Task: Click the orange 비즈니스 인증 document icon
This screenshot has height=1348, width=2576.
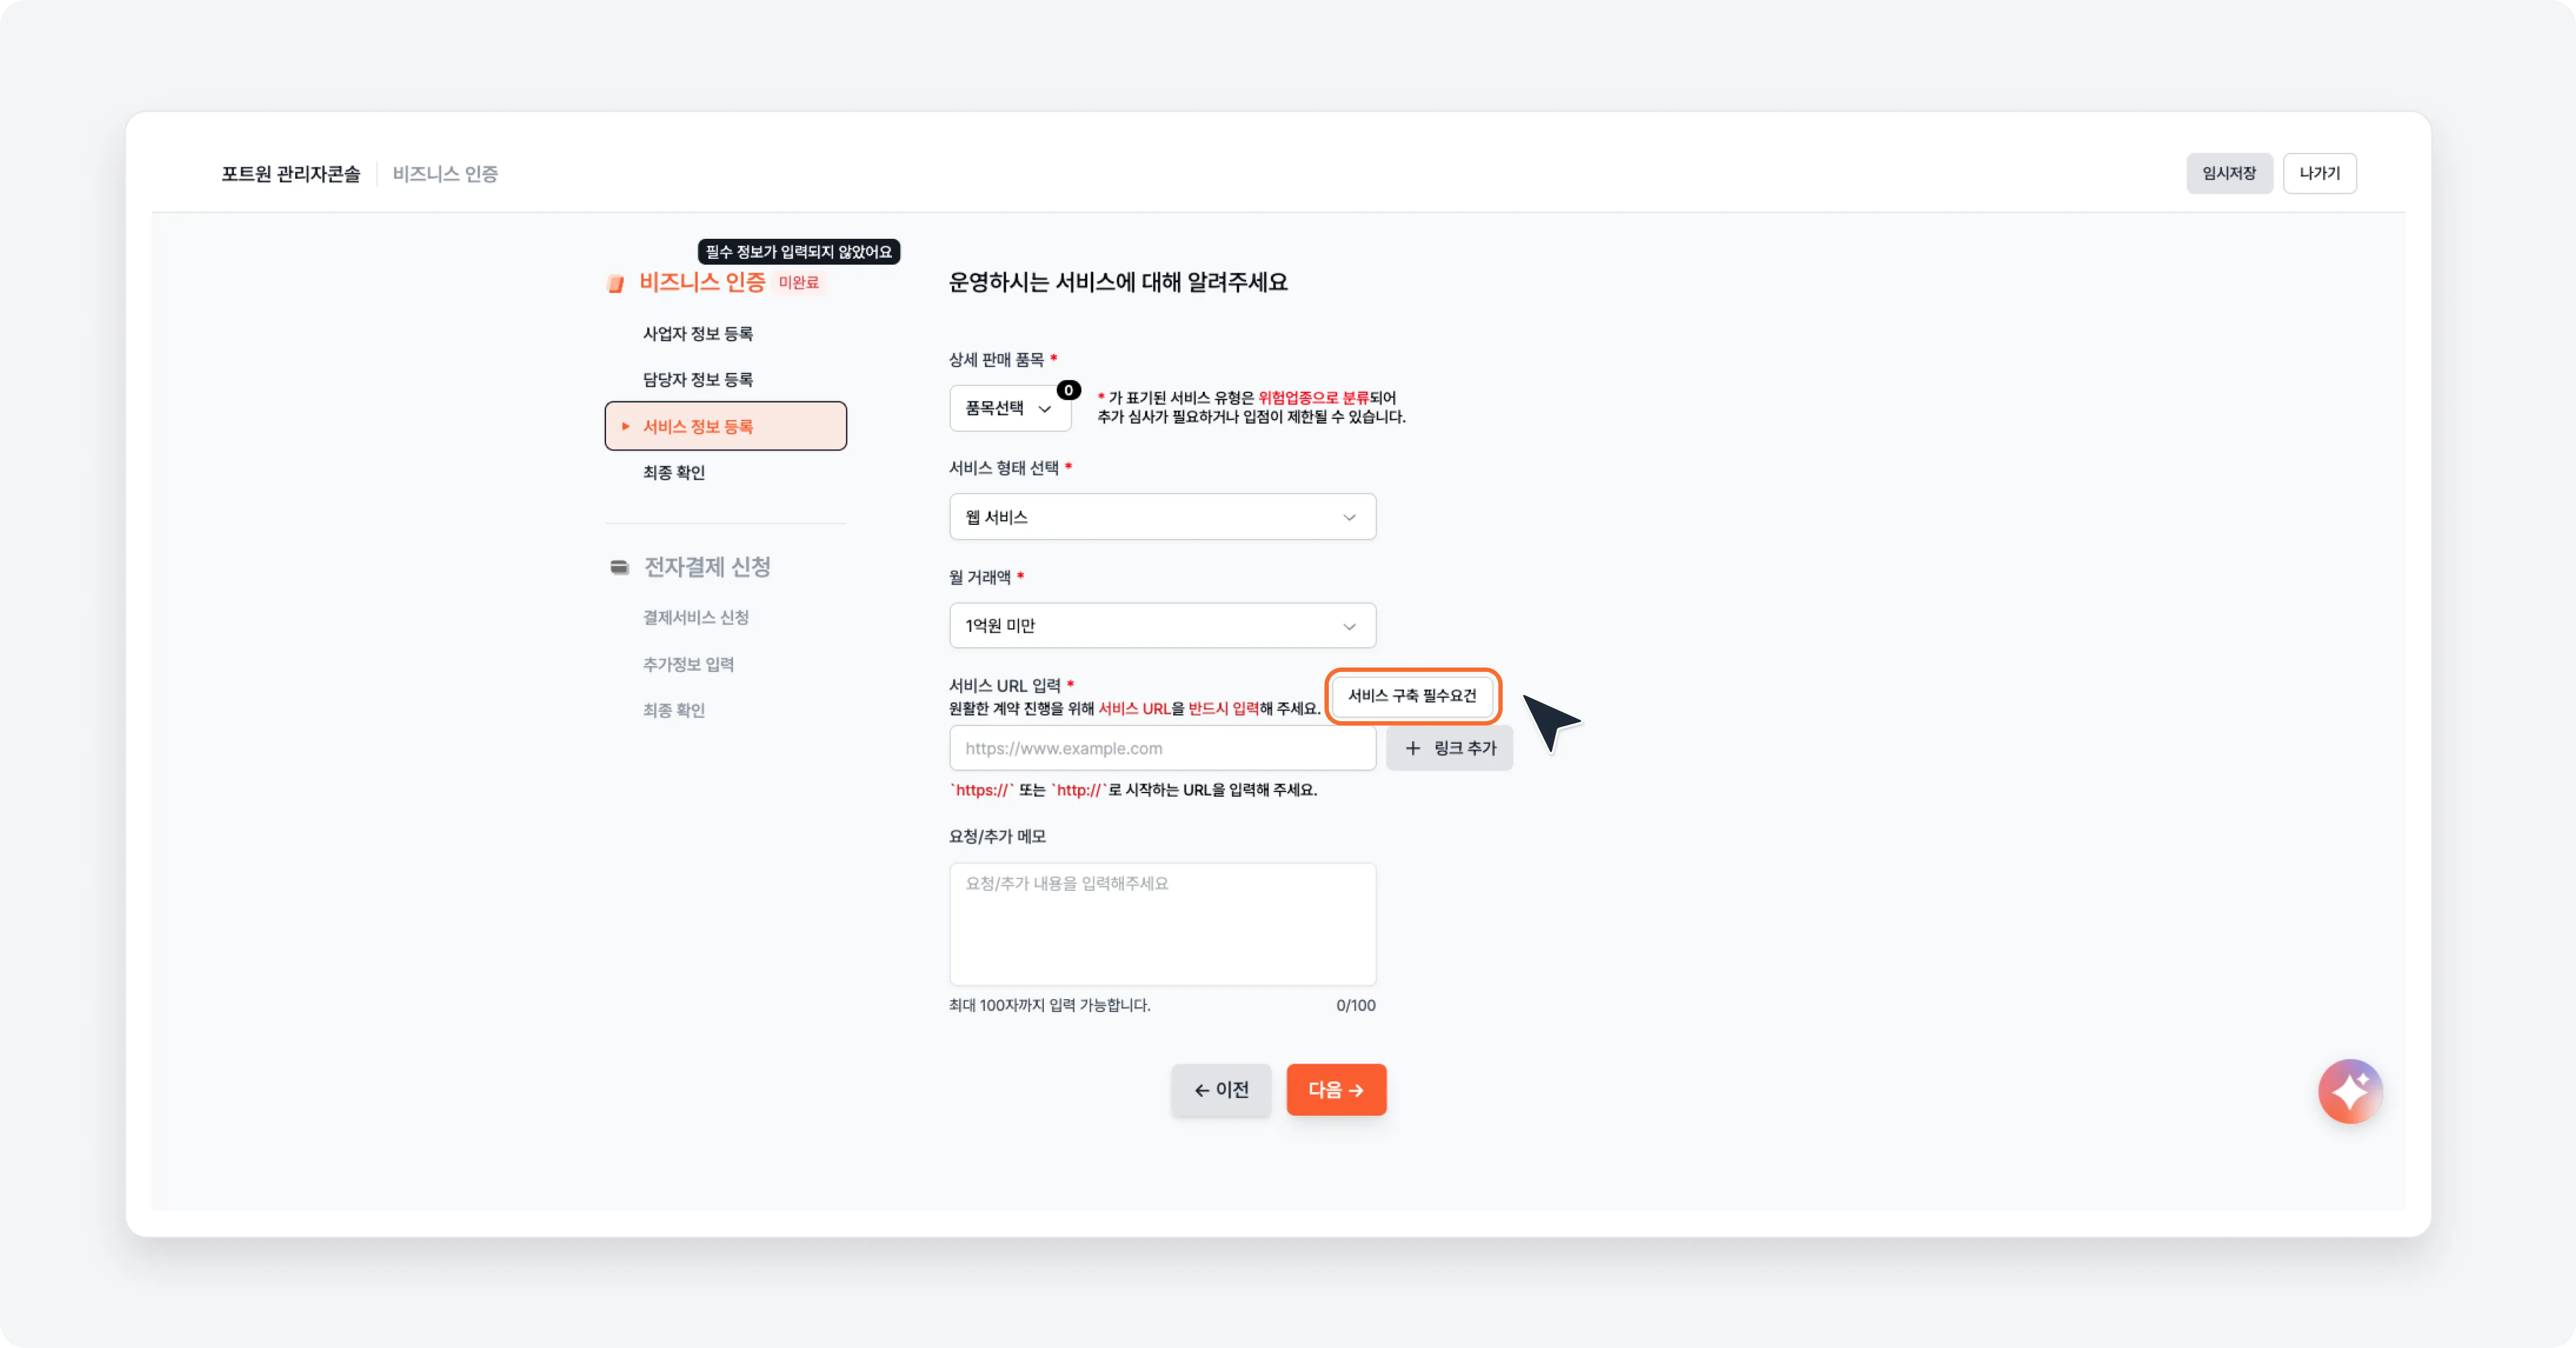Action: click(616, 284)
